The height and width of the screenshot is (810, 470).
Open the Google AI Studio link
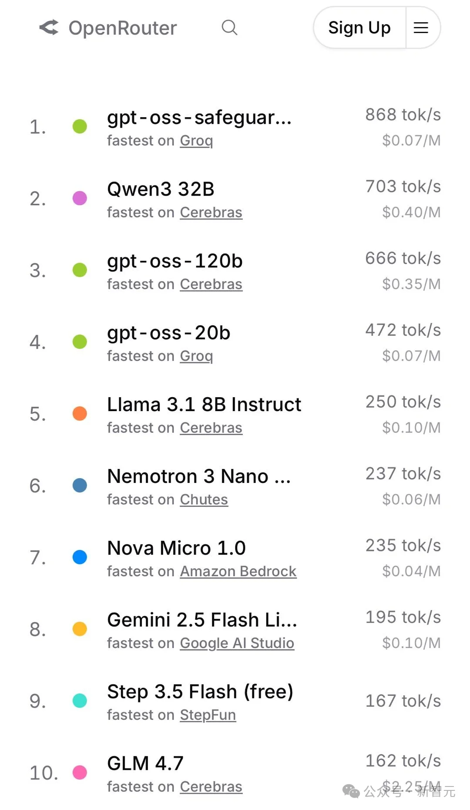[x=237, y=643]
